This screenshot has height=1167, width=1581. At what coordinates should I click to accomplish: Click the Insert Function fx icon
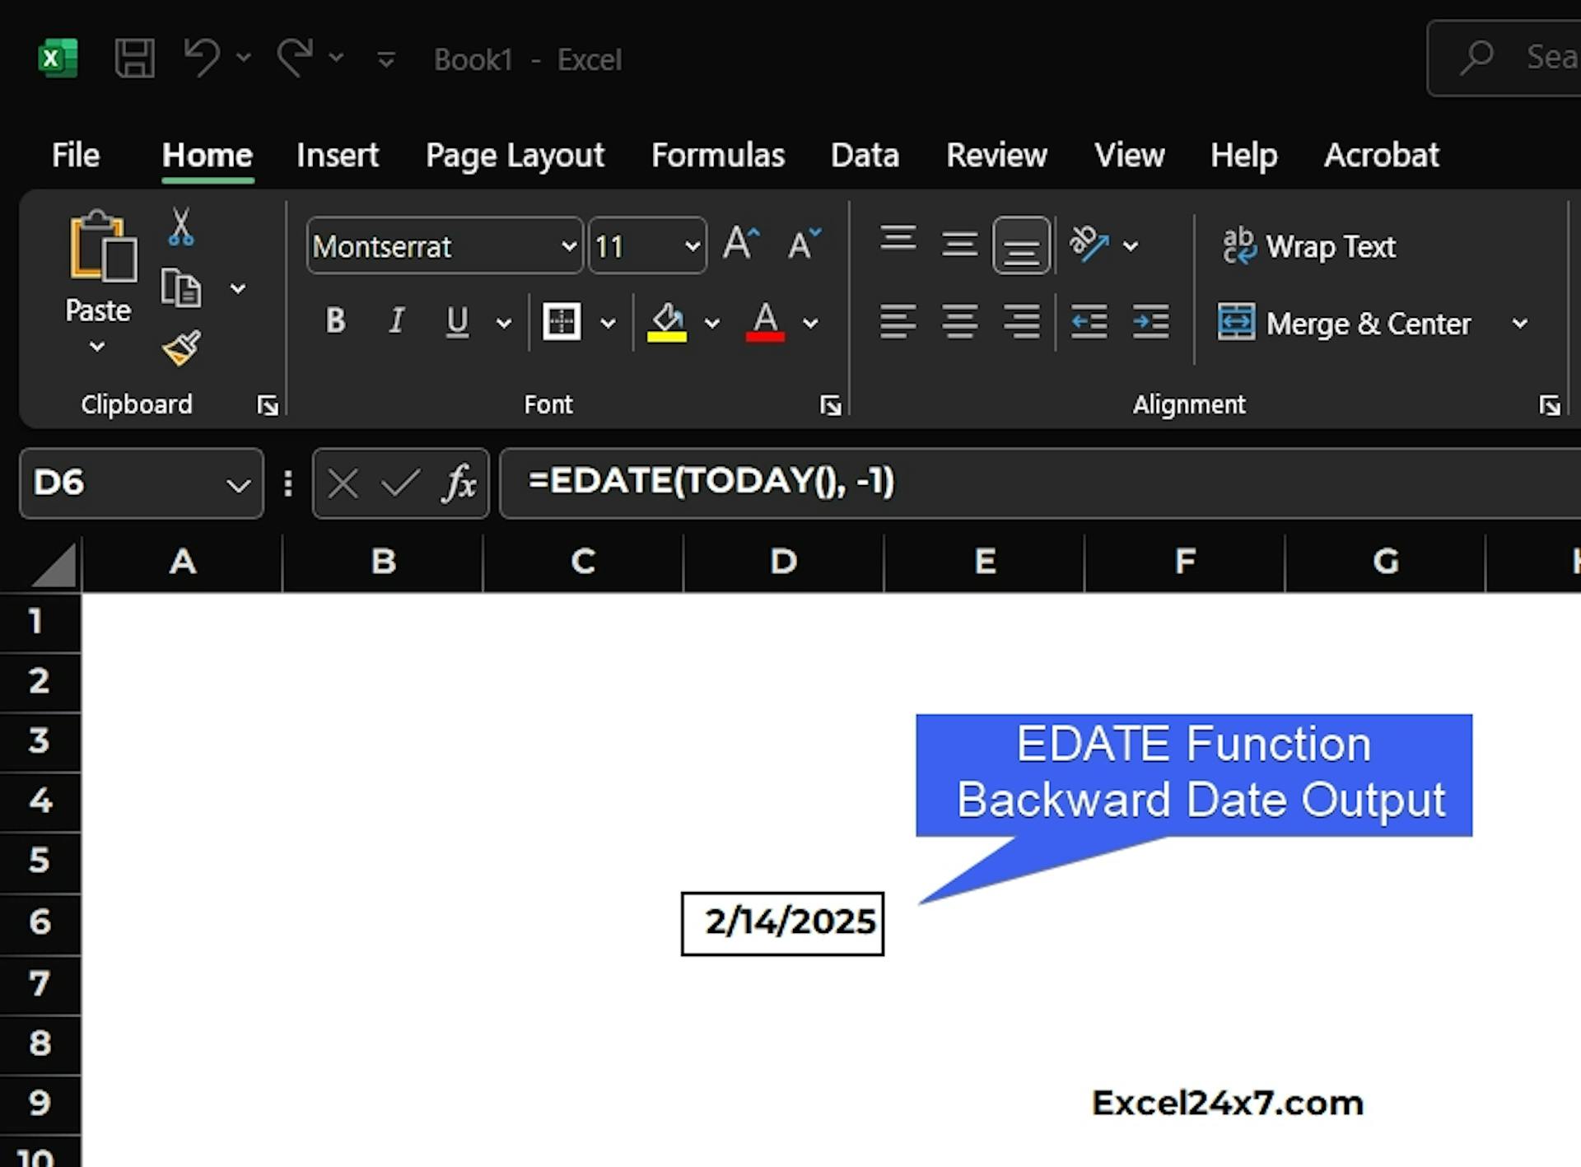pos(459,483)
